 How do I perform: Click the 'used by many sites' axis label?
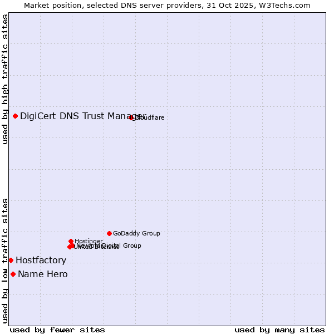(279, 330)
